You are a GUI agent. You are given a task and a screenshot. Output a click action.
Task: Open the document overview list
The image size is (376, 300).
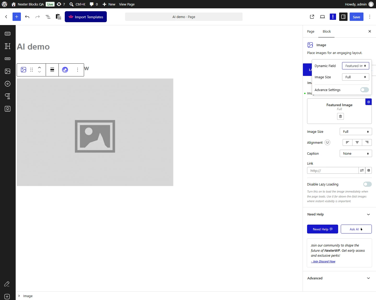[x=48, y=17]
